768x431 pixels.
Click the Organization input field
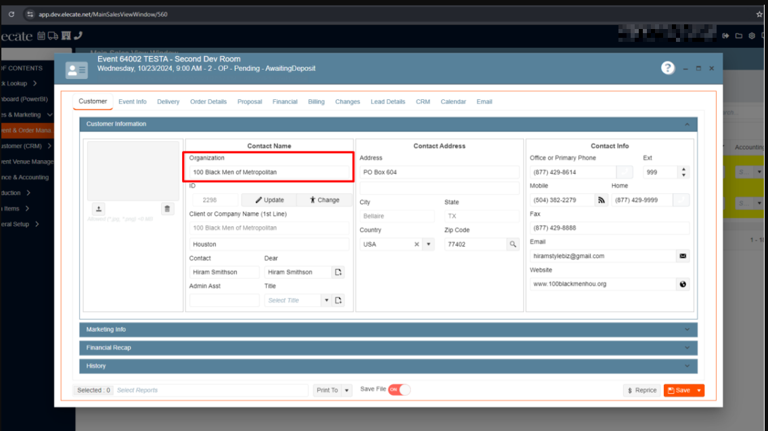(x=269, y=172)
